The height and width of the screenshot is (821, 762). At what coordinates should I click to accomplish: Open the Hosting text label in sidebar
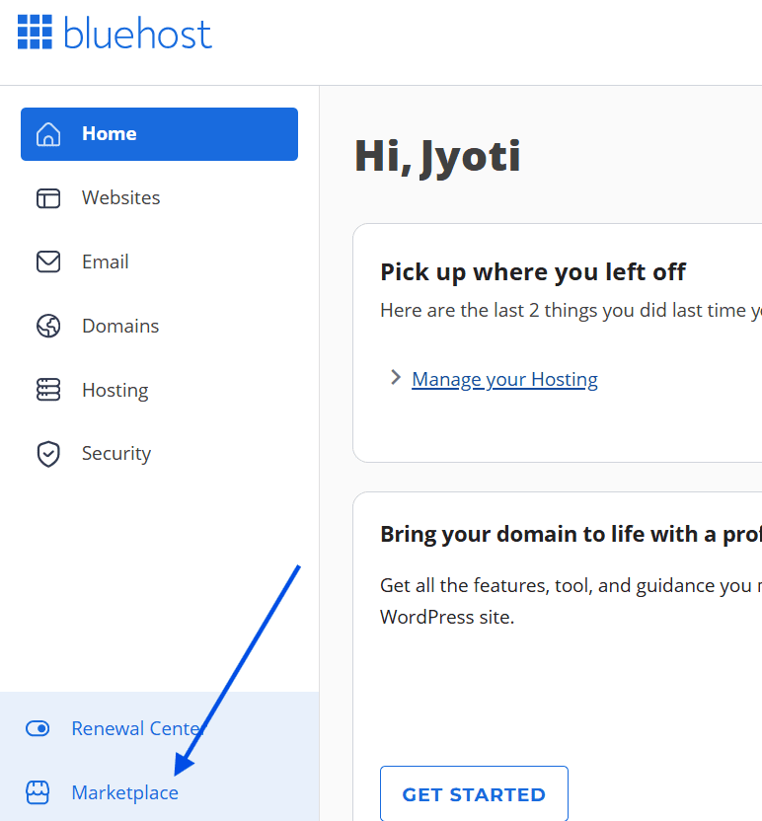(x=114, y=391)
